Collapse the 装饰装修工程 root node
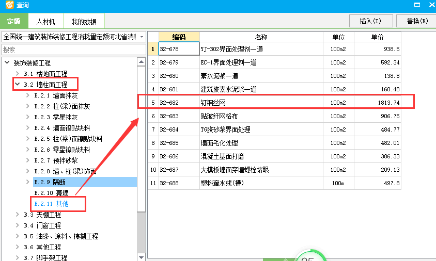This screenshot has width=436, height=261. pos(7,62)
